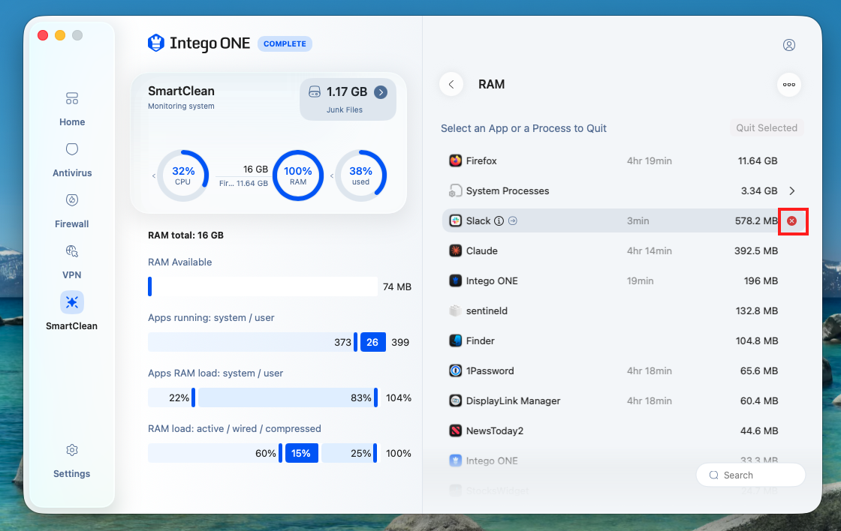Click the DisplayLink Manager app icon

[x=455, y=400]
